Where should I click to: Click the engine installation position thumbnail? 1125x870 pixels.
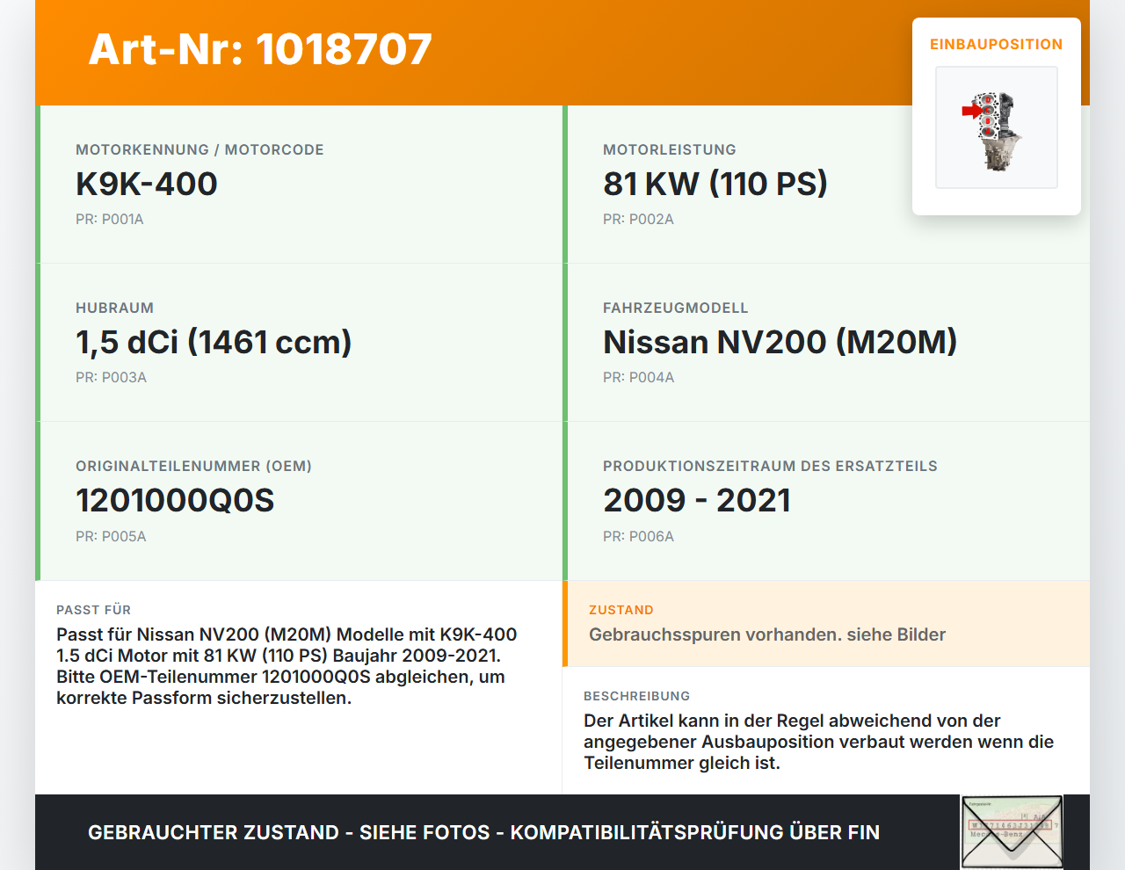click(x=997, y=127)
